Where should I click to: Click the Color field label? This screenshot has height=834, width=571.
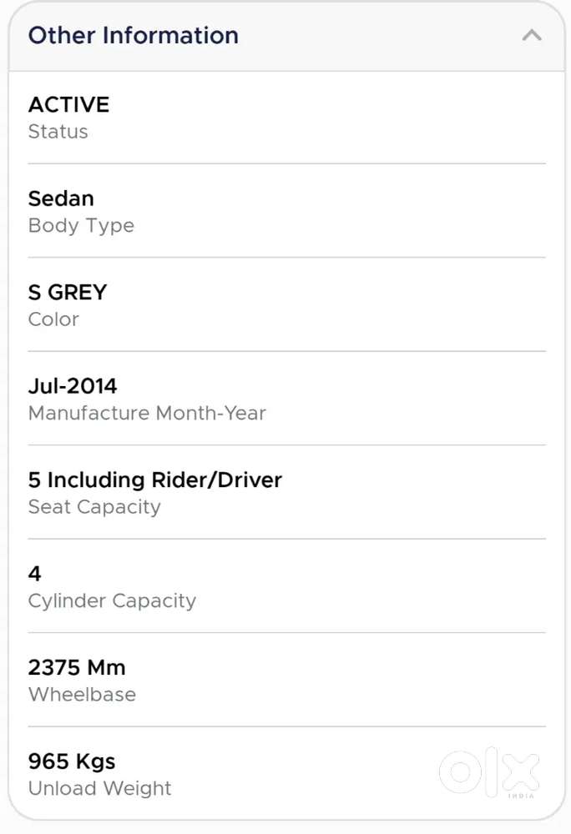tap(53, 319)
